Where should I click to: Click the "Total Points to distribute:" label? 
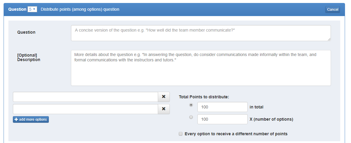204,97
